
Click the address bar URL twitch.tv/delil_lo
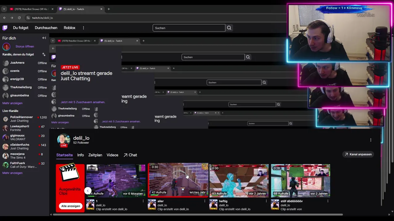pyautogui.click(x=42, y=18)
